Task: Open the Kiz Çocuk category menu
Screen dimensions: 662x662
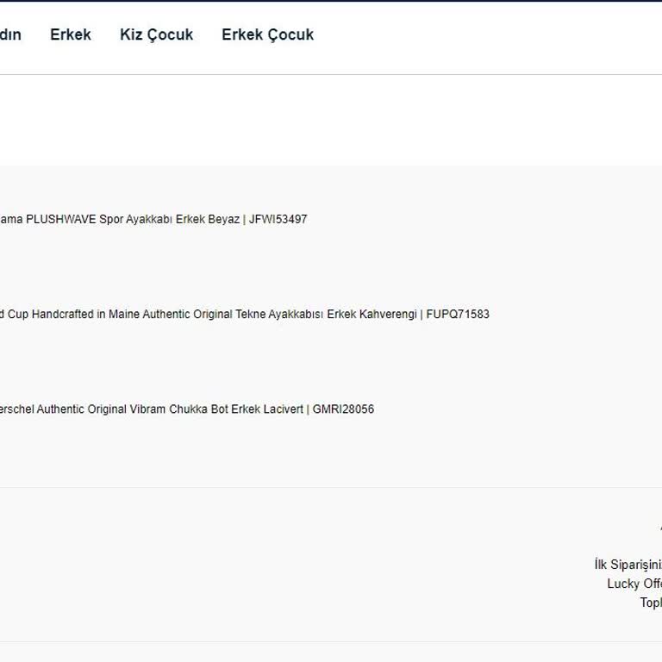Action: point(156,35)
